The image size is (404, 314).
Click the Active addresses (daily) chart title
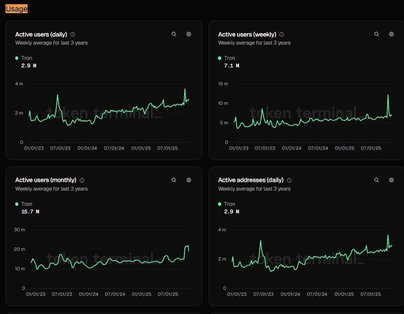251,180
